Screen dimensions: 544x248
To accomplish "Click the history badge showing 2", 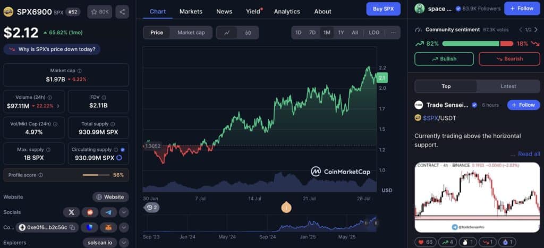I will click(x=151, y=208).
